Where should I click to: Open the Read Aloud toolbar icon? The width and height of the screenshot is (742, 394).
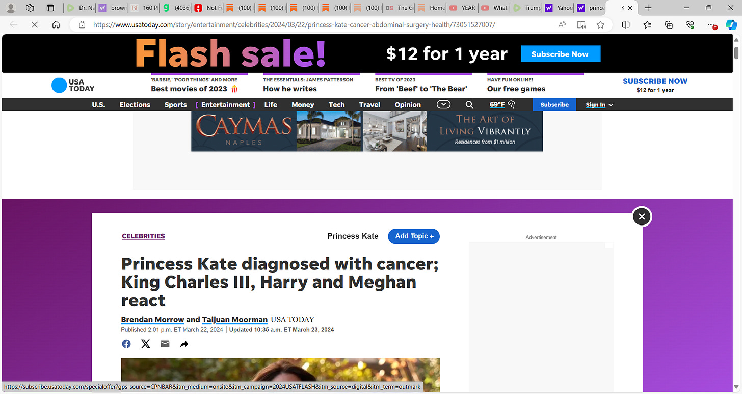(x=562, y=24)
